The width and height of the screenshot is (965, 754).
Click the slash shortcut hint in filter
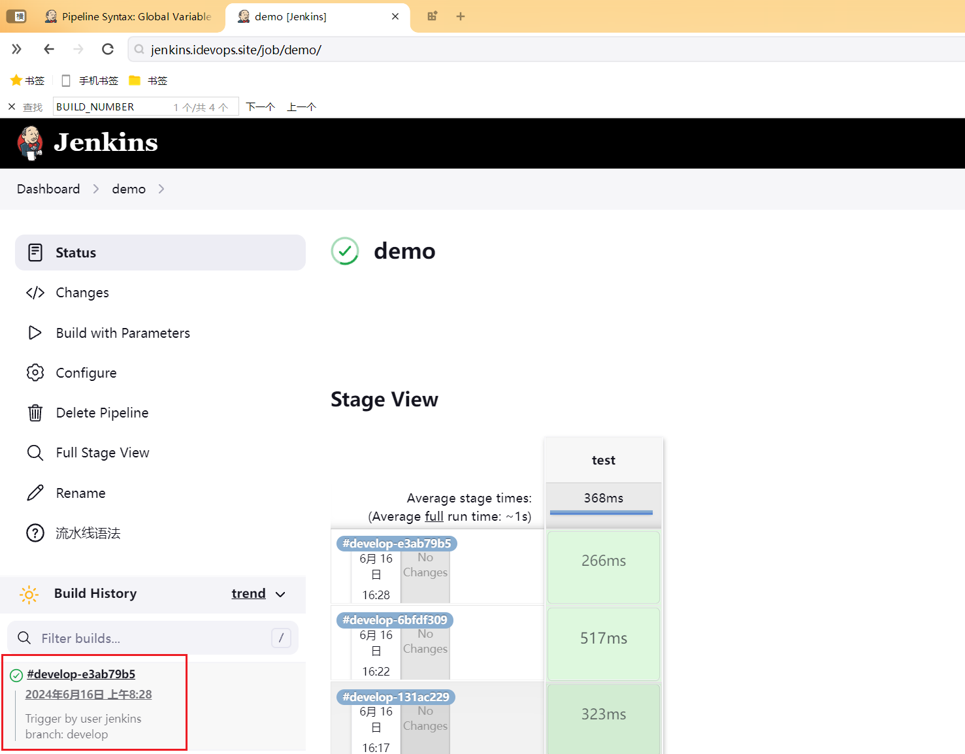click(x=281, y=638)
